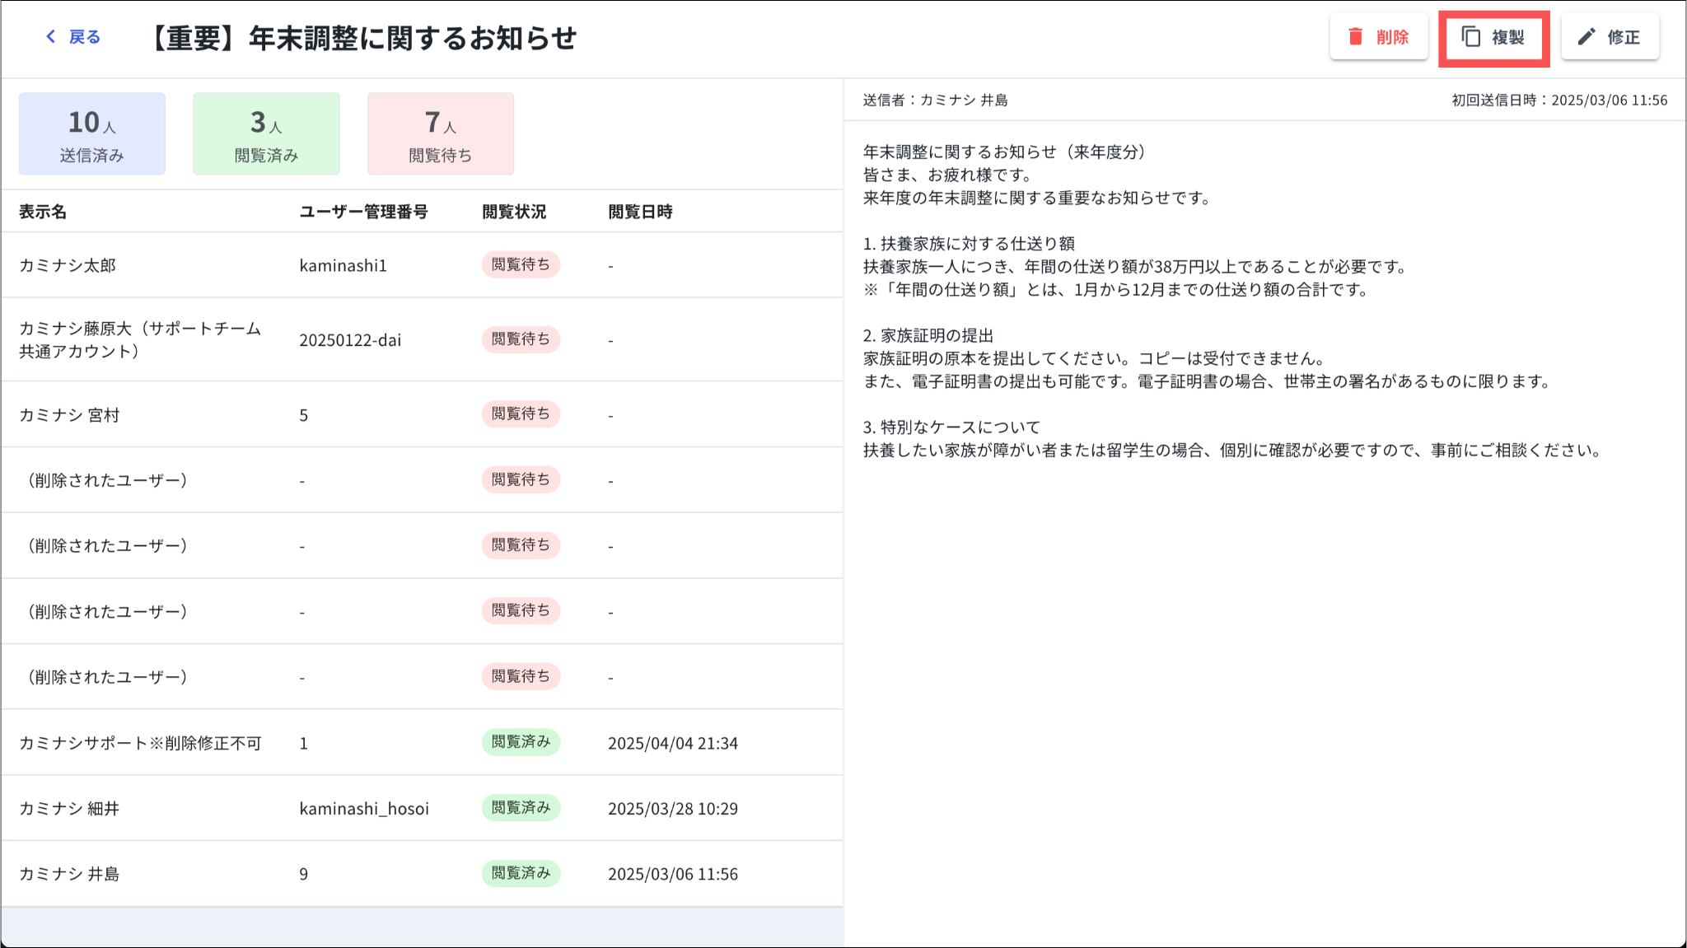Select the 10人 送信済み summary card

pyautogui.click(x=92, y=134)
